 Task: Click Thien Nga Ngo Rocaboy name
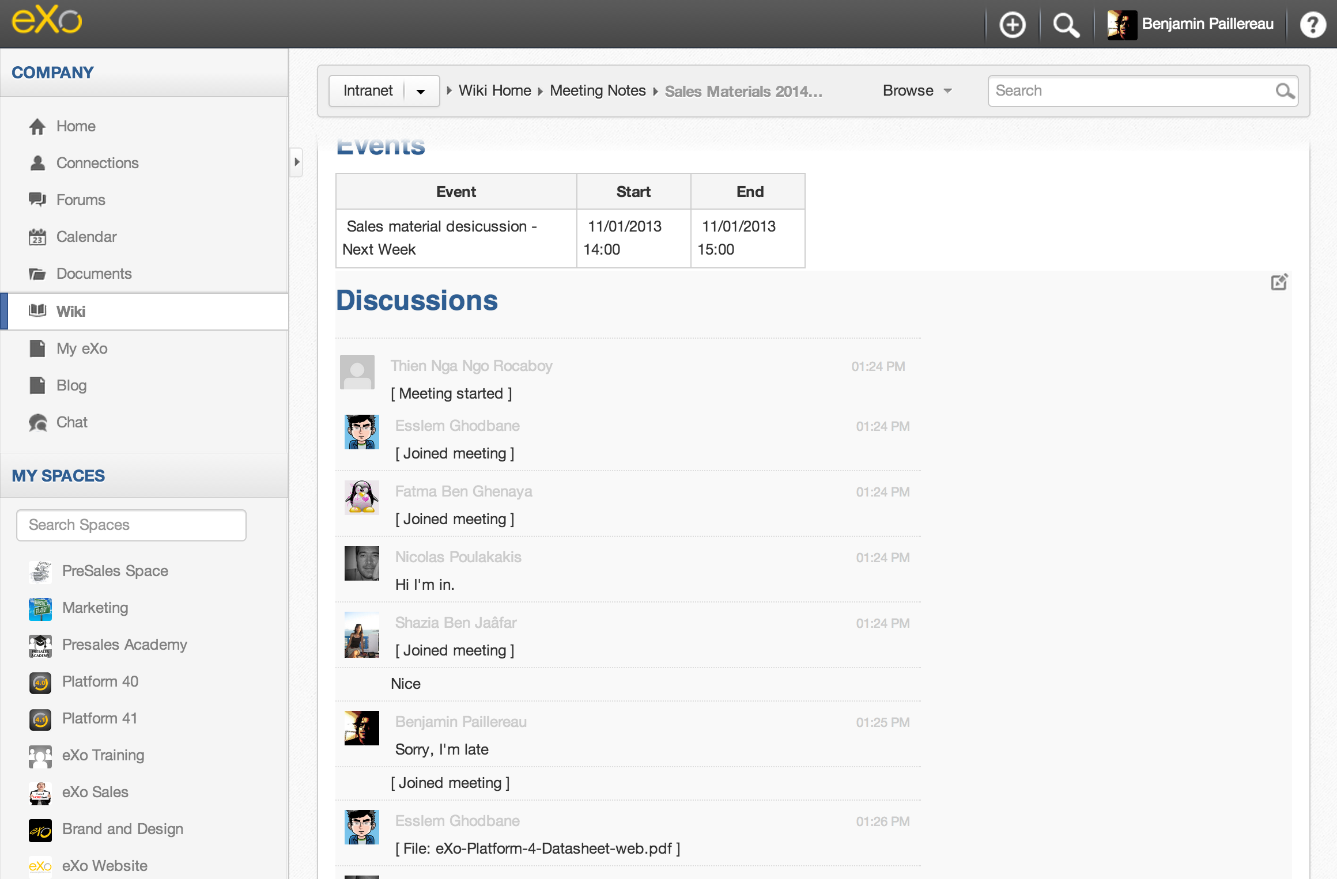click(x=471, y=366)
